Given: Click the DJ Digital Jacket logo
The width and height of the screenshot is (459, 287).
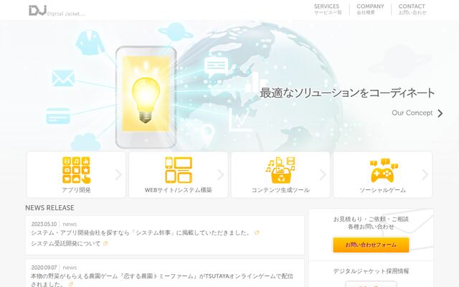Looking at the screenshot, I should tap(57, 11).
